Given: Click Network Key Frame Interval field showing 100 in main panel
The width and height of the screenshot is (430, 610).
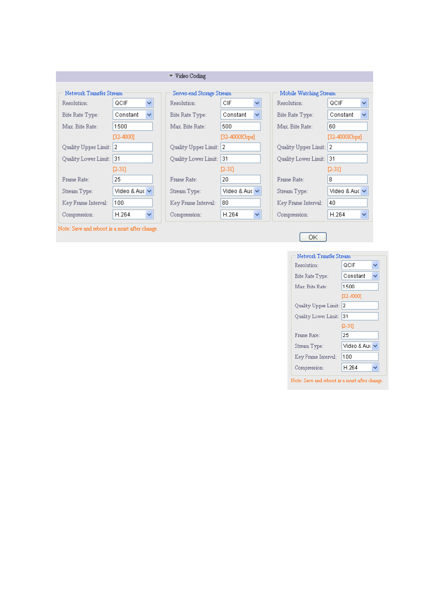Looking at the screenshot, I should [133, 203].
